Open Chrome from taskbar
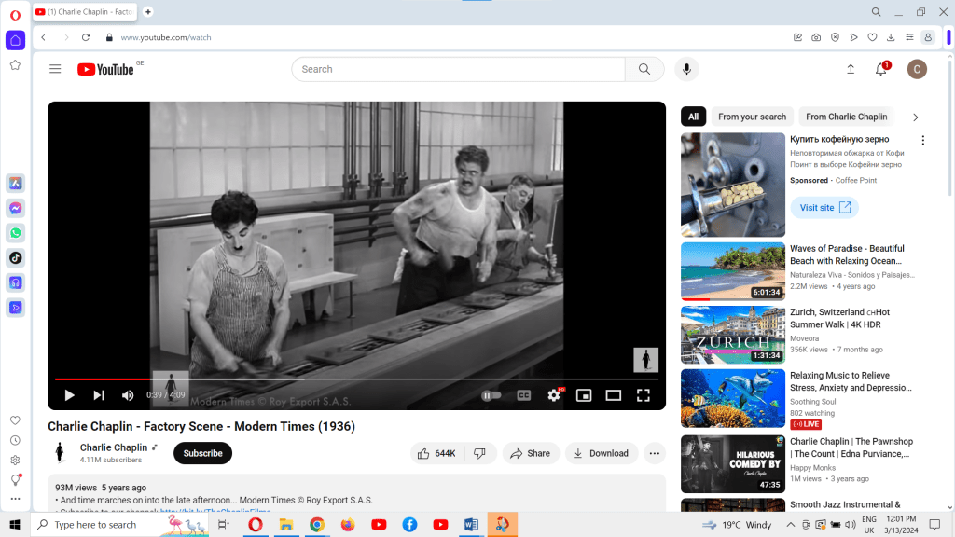The width and height of the screenshot is (955, 537). coord(317,524)
